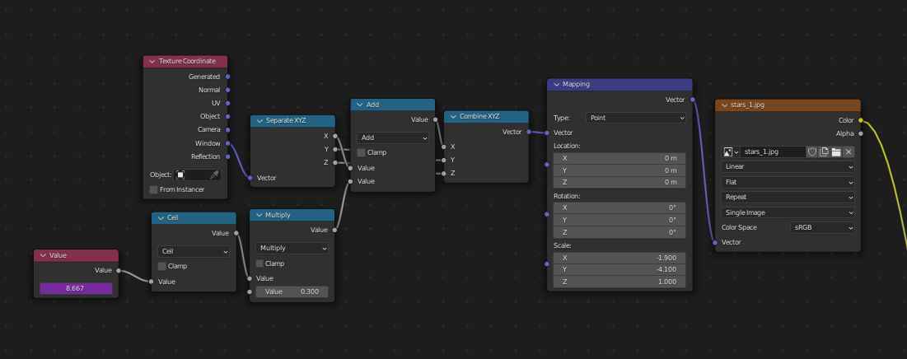Click the Scale X field showing -1.900
This screenshot has width=907, height=359.
click(x=619, y=258)
